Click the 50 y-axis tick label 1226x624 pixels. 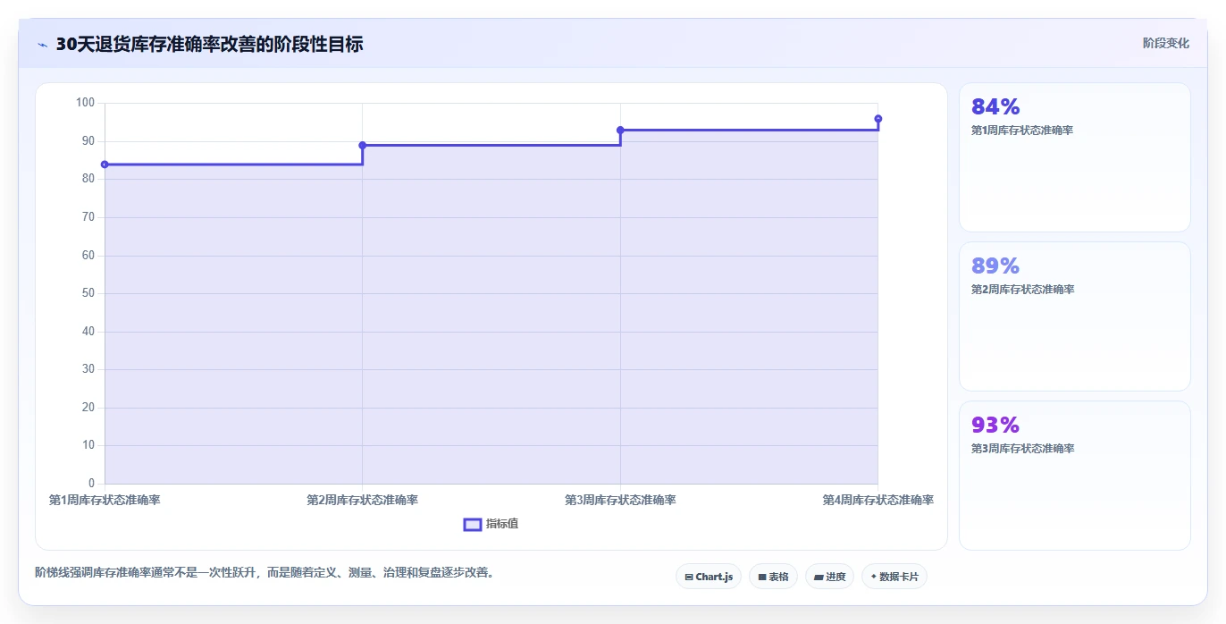[88, 293]
